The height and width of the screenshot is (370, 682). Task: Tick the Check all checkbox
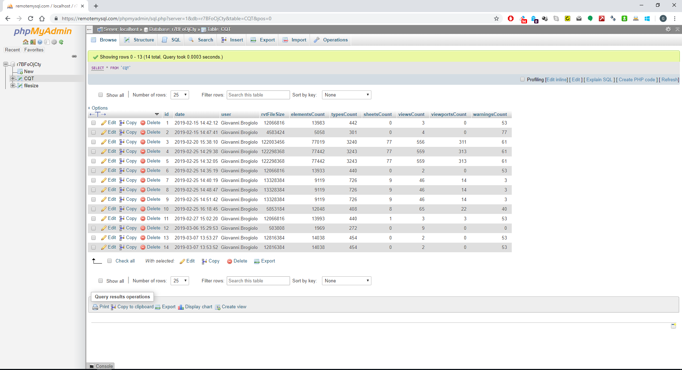109,261
